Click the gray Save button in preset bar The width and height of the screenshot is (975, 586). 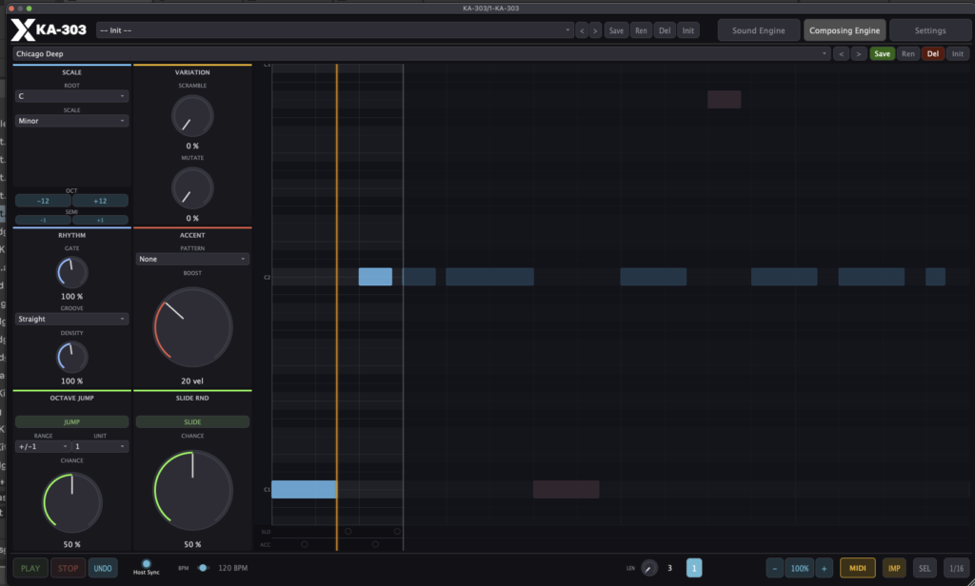click(616, 29)
